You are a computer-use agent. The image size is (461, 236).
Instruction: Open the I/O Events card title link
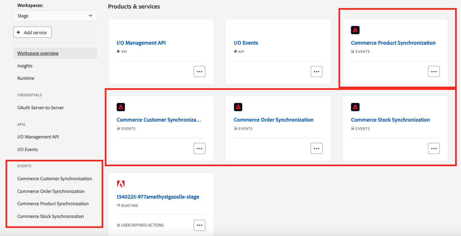(246, 43)
